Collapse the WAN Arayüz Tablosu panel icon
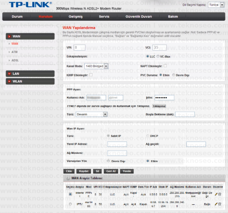Screen dimensions: 228x213 [68, 178]
